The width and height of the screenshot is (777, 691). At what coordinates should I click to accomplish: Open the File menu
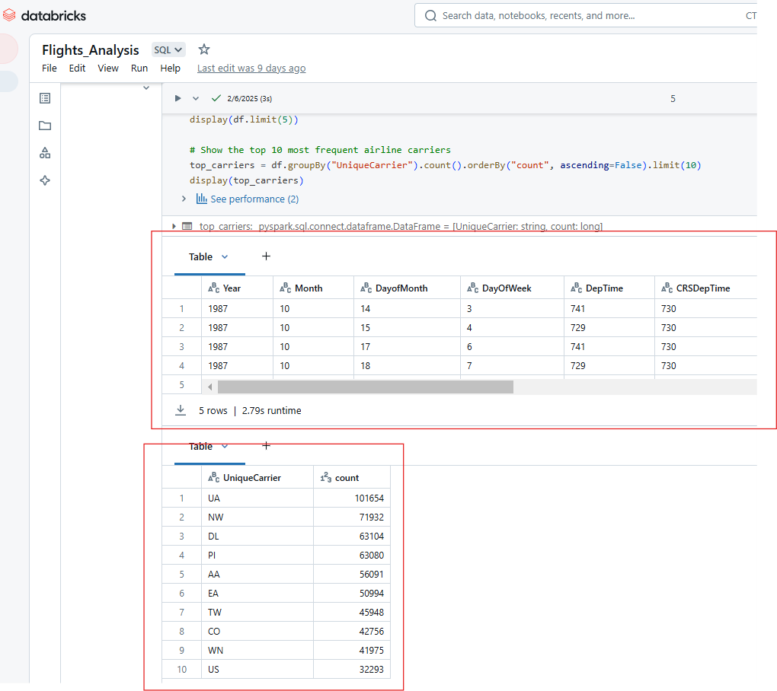pos(49,68)
